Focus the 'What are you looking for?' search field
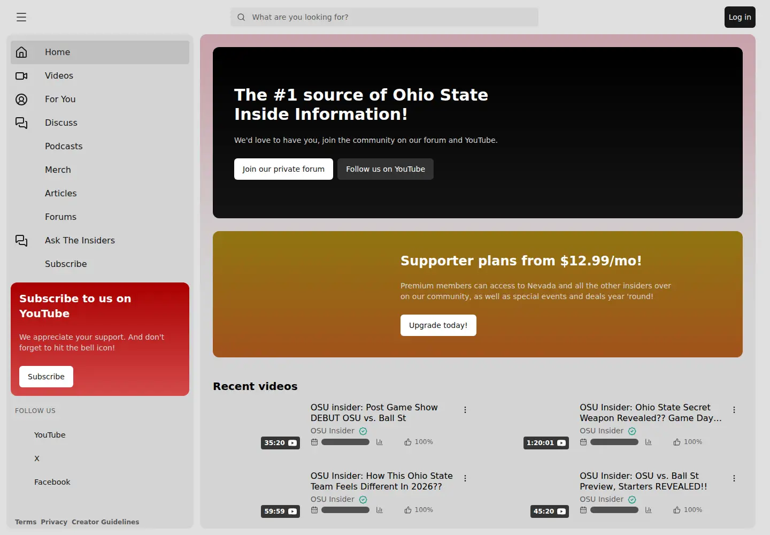Image resolution: width=770 pixels, height=535 pixels. pos(384,17)
